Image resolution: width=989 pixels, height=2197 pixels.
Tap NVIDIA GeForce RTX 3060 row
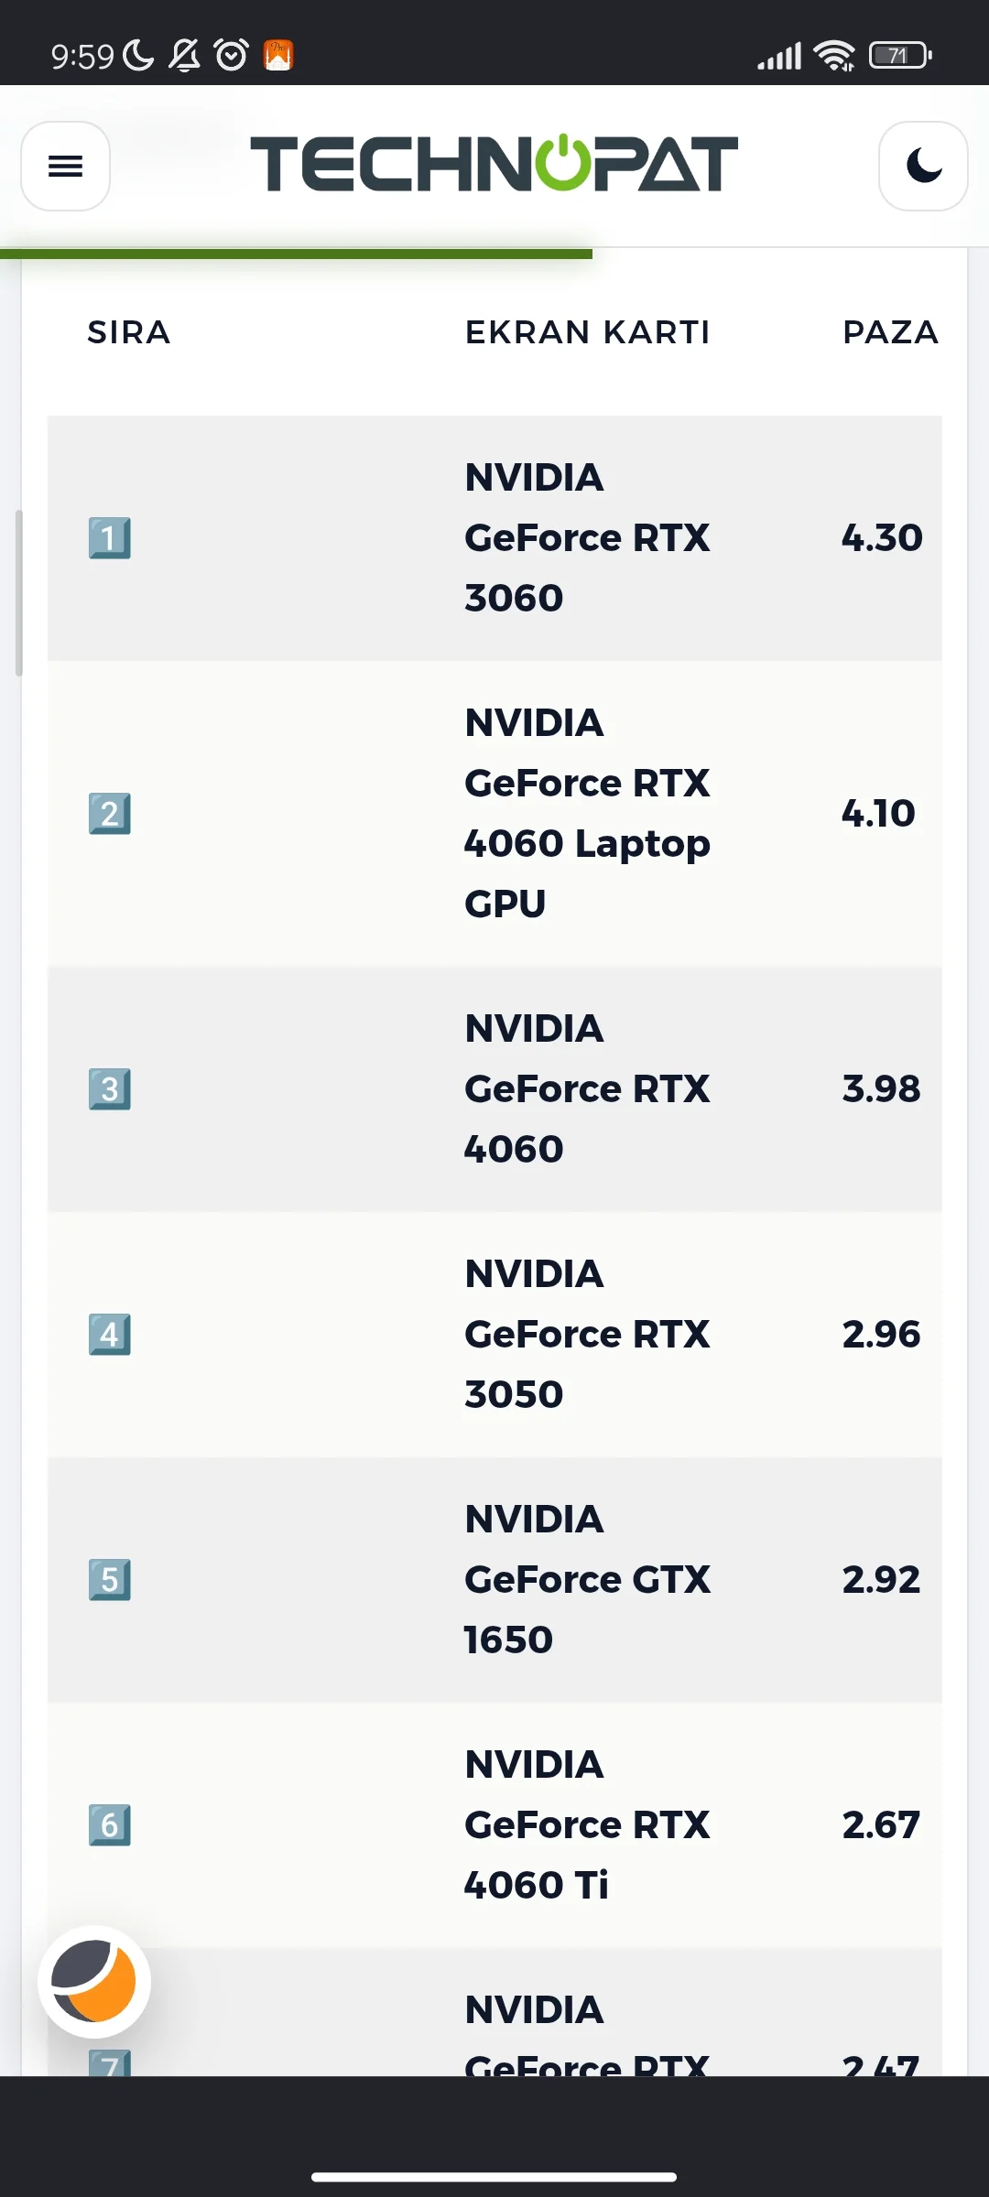click(494, 538)
